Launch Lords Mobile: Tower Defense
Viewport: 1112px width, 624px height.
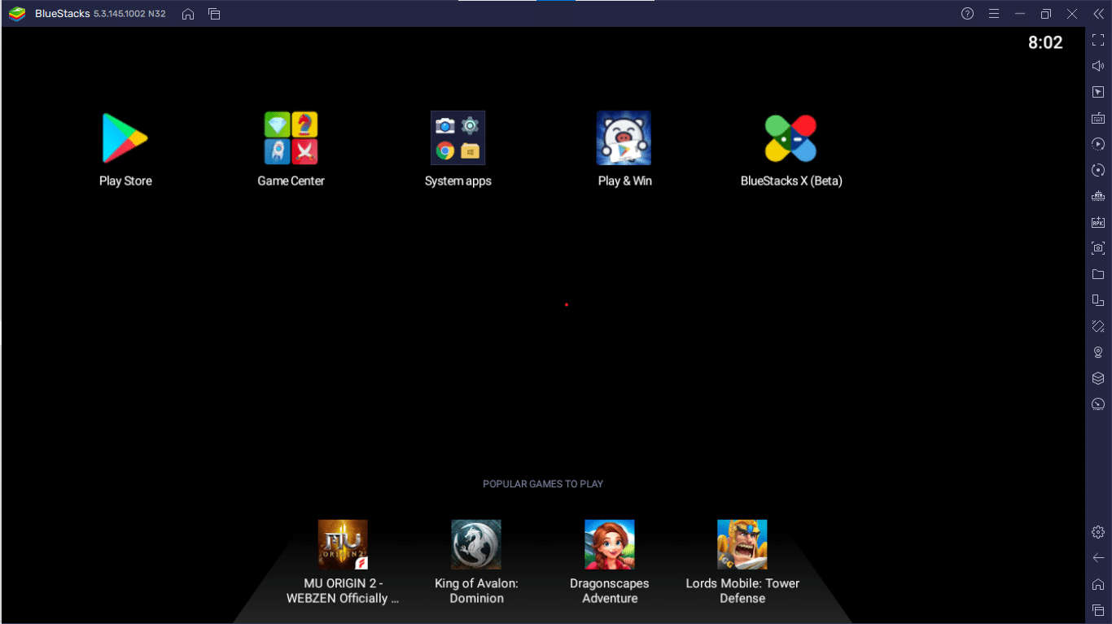(742, 544)
